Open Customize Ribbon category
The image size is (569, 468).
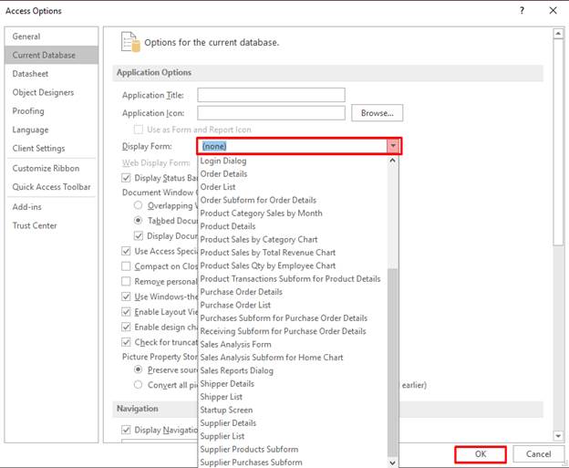tap(51, 168)
